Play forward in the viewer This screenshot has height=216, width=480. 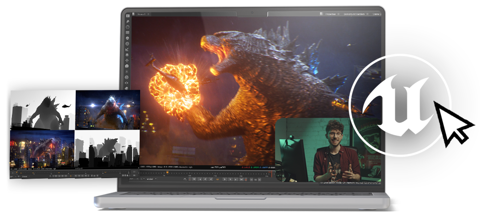(225, 179)
